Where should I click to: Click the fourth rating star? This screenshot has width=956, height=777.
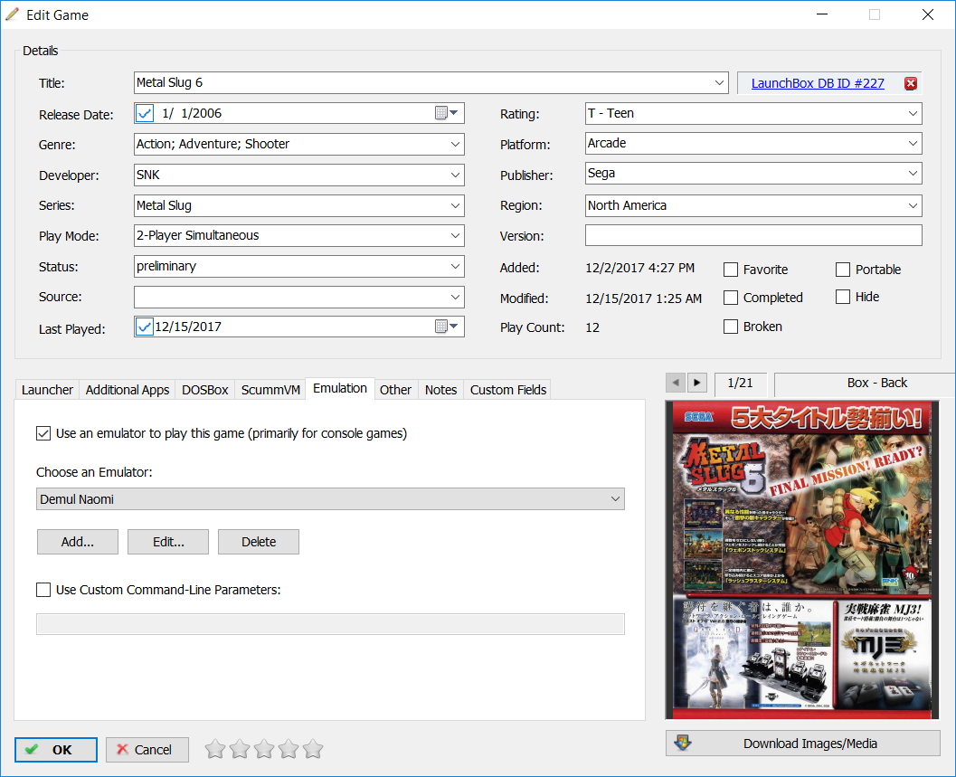(x=289, y=749)
